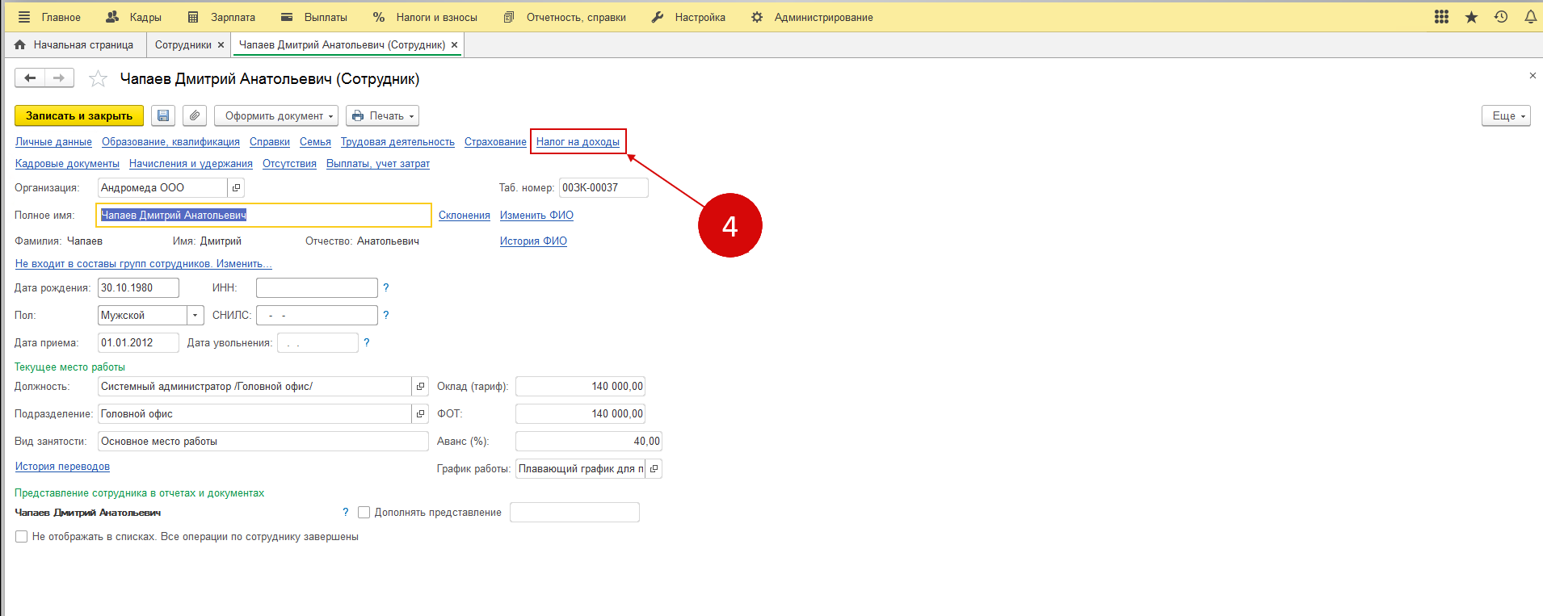Open Налог на доходы link

[x=578, y=142]
